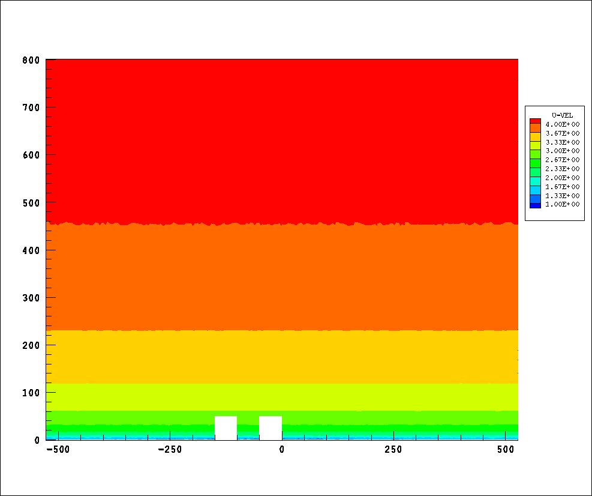Screen dimensions: 592x496
Task: Click the 1.67E+00 legend value
Action: click(x=562, y=187)
